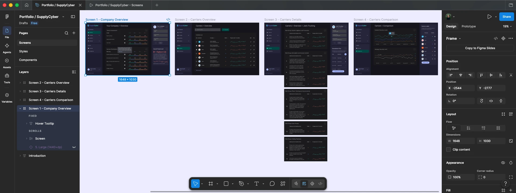Align bottom in Alignment section
Image resolution: width=516 pixels, height=193 pixels.
[x=501, y=75]
